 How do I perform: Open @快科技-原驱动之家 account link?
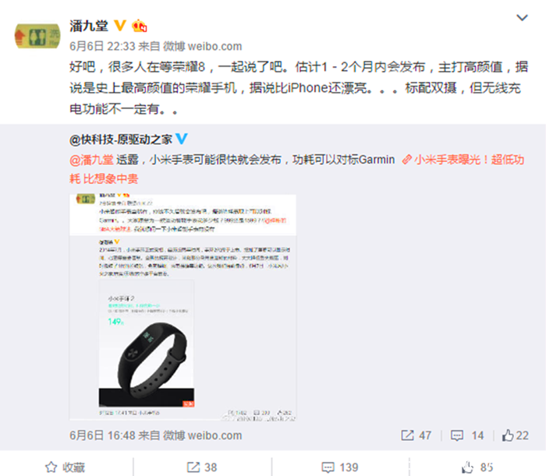[x=121, y=139]
